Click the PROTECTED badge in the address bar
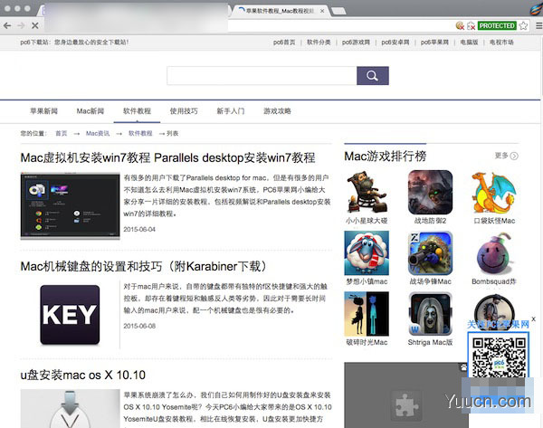Viewport: 543px width, 428px height. pos(497,25)
